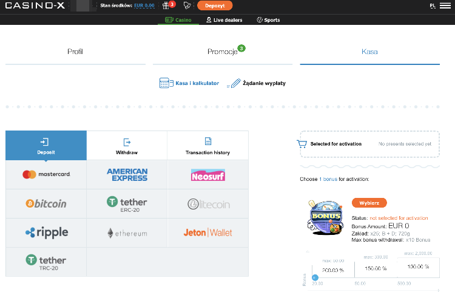Open the Żądanie wypłaty link
Viewport: 455px width, 292px height.
click(x=264, y=83)
